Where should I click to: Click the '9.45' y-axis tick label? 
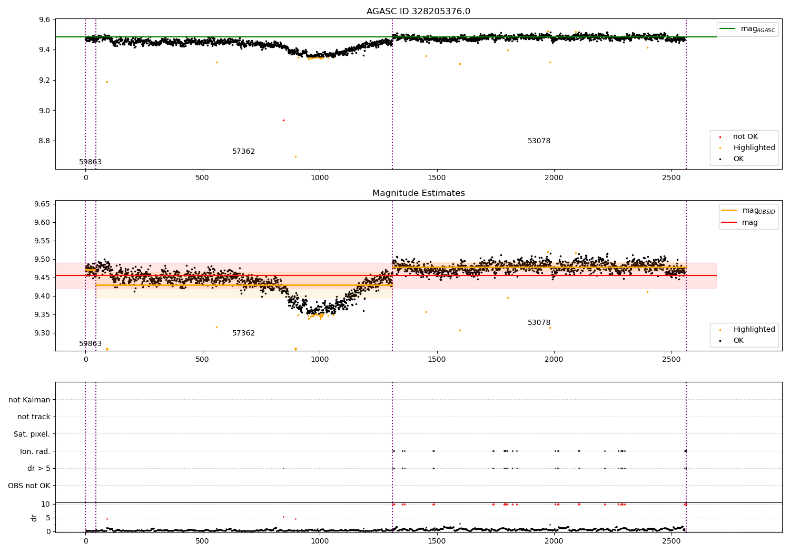42,278
